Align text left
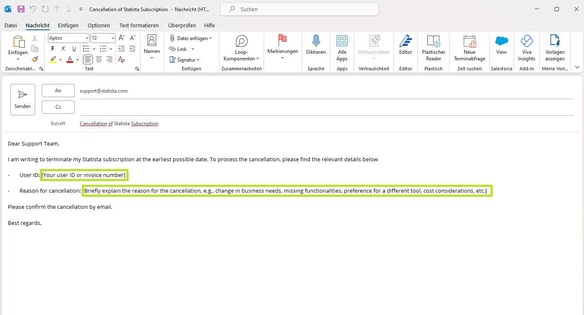584x315 pixels. 88,60
